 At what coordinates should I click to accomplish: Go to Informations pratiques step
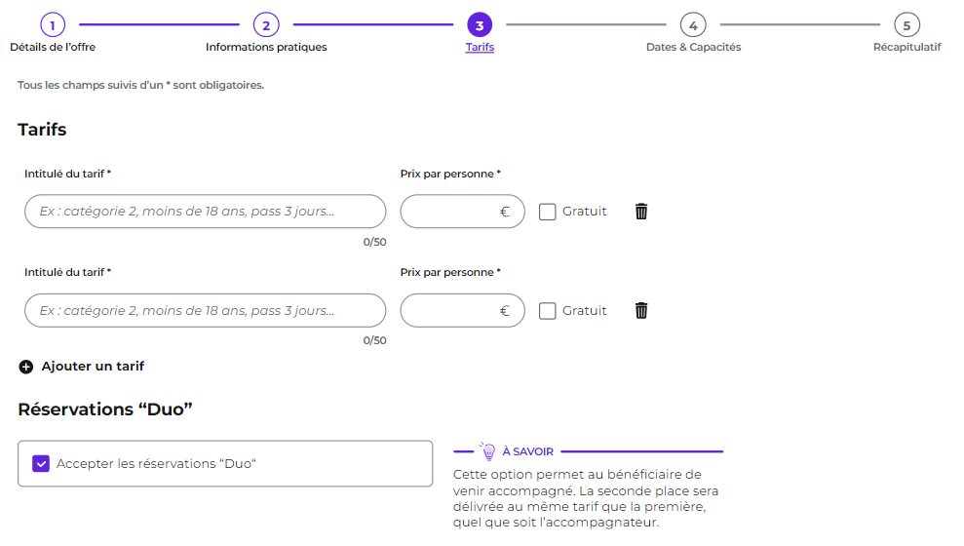click(x=266, y=47)
